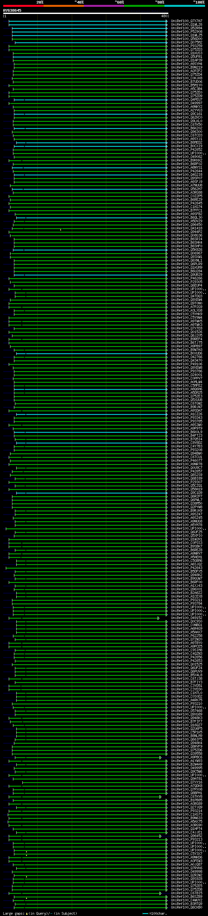Screen dimensions: 208x916
Task: Select hit label UniRef100_P42644
Action: 187,171
